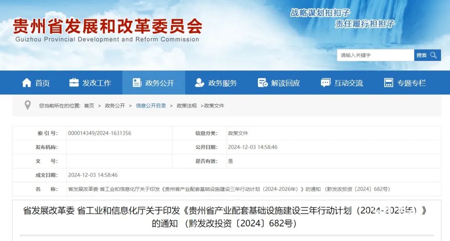Click the 政务公开 breadcrumb link
Screen dimensions: 450x241
point(115,106)
